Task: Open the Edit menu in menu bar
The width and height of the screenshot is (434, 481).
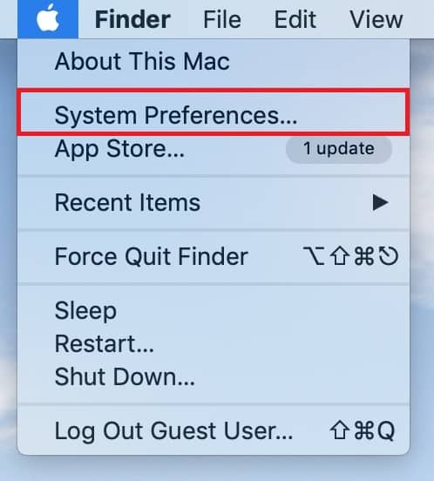Action: (x=295, y=20)
